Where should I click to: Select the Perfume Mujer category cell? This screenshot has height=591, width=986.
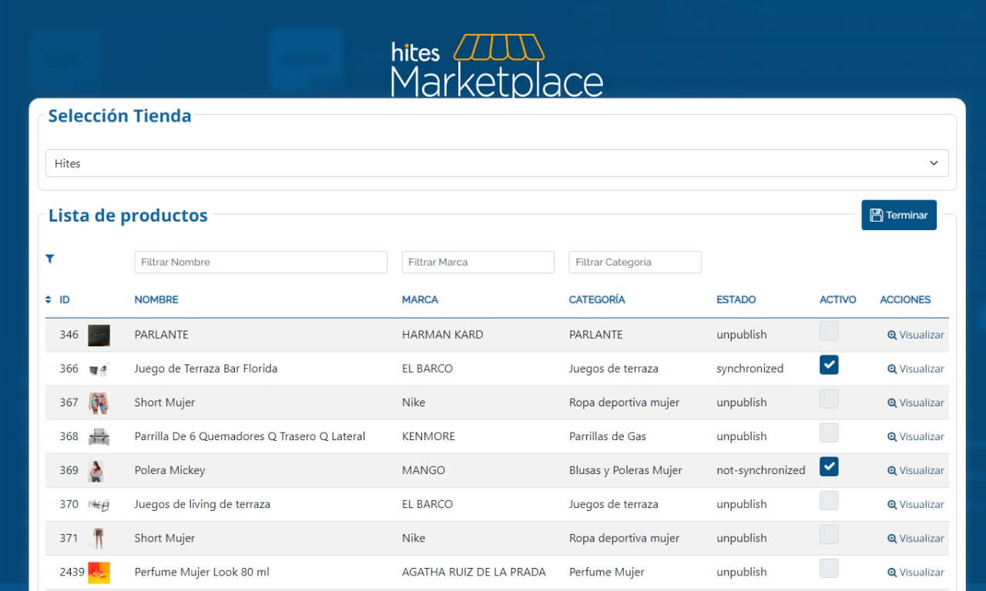(x=607, y=572)
